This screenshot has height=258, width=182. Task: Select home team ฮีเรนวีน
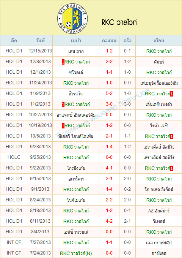click(76, 94)
